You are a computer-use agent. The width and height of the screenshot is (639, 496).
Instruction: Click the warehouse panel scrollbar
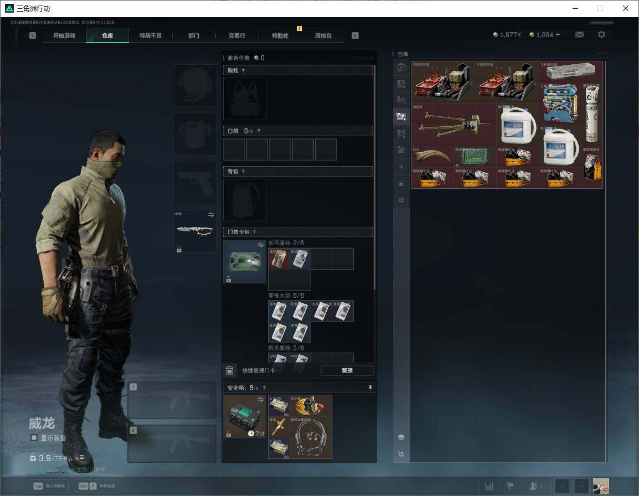[606, 261]
